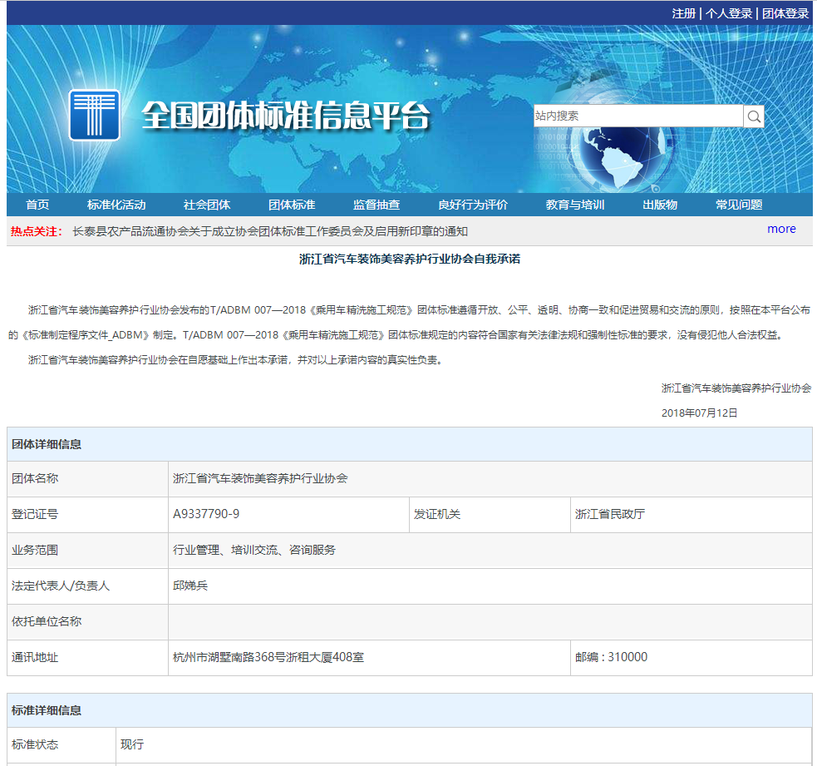Screen dimensions: 817x766
Task: Open the 首页 menu item
Action: click(x=39, y=204)
